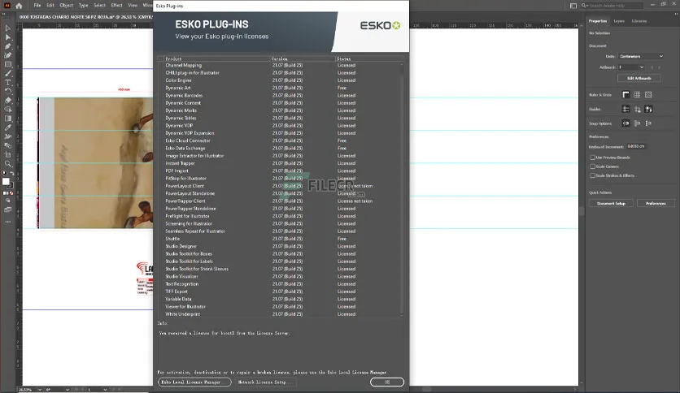Reset default fill and stroke icon
The image size is (680, 393).
click(4, 173)
